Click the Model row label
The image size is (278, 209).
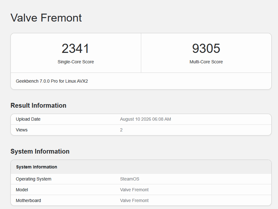[22, 190]
